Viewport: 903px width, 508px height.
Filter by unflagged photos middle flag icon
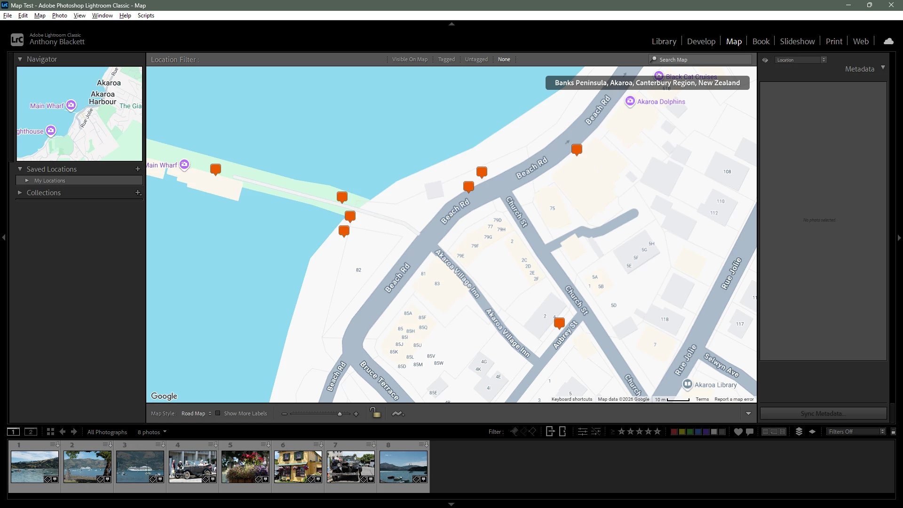(523, 431)
